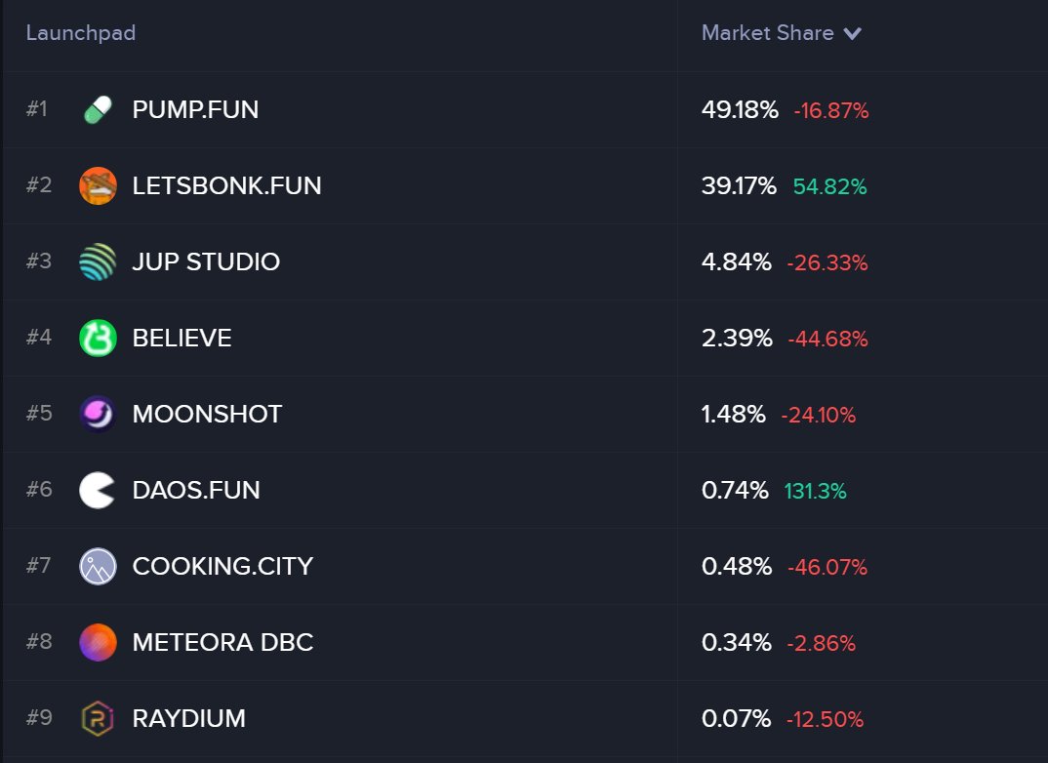Screen dimensions: 1048x763
Task: Open the BELIEVE launchpad entry
Action: pyautogui.click(x=181, y=338)
